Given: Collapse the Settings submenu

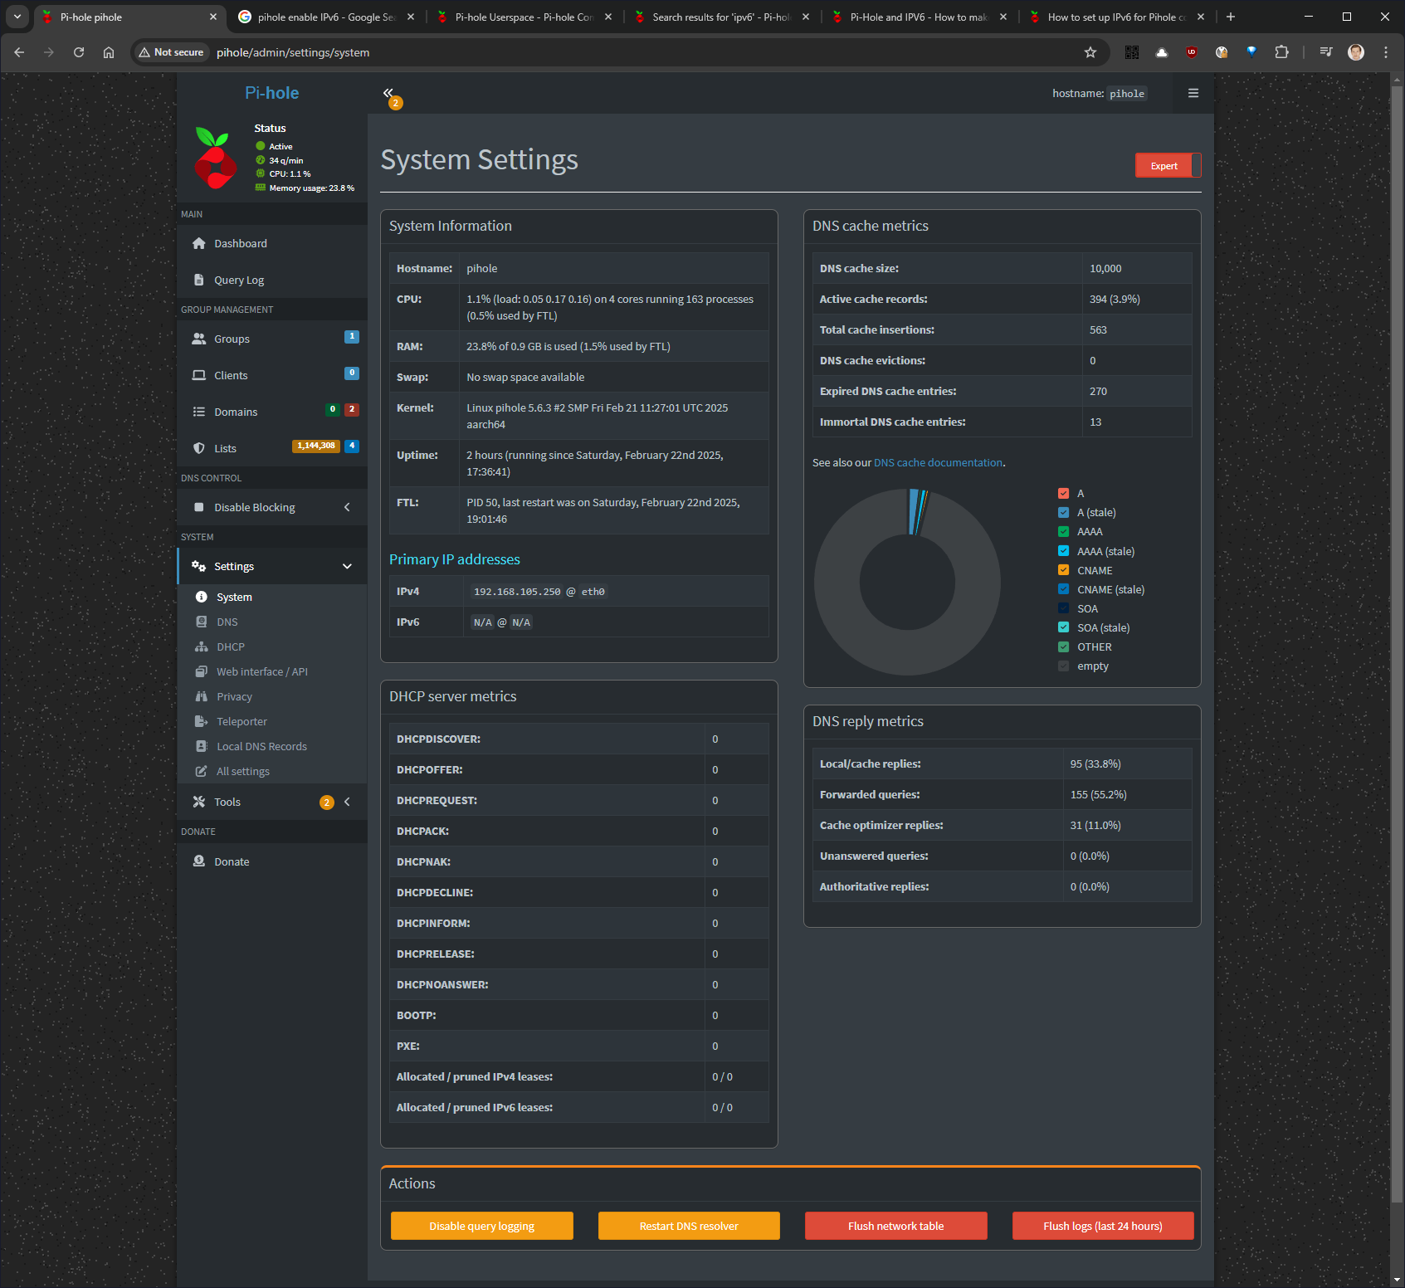Looking at the screenshot, I should [x=347, y=566].
